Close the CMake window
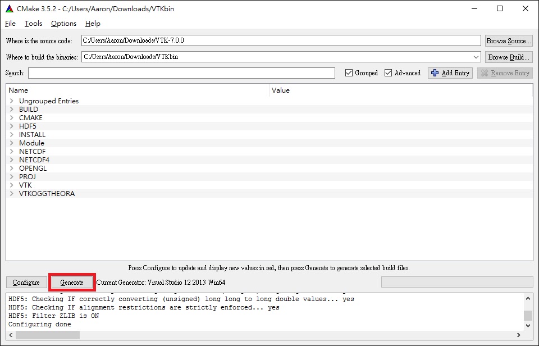 point(526,8)
